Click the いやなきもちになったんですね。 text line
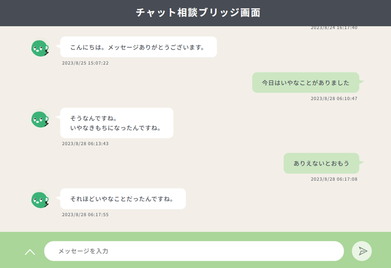The height and width of the screenshot is (268, 391). pos(116,128)
